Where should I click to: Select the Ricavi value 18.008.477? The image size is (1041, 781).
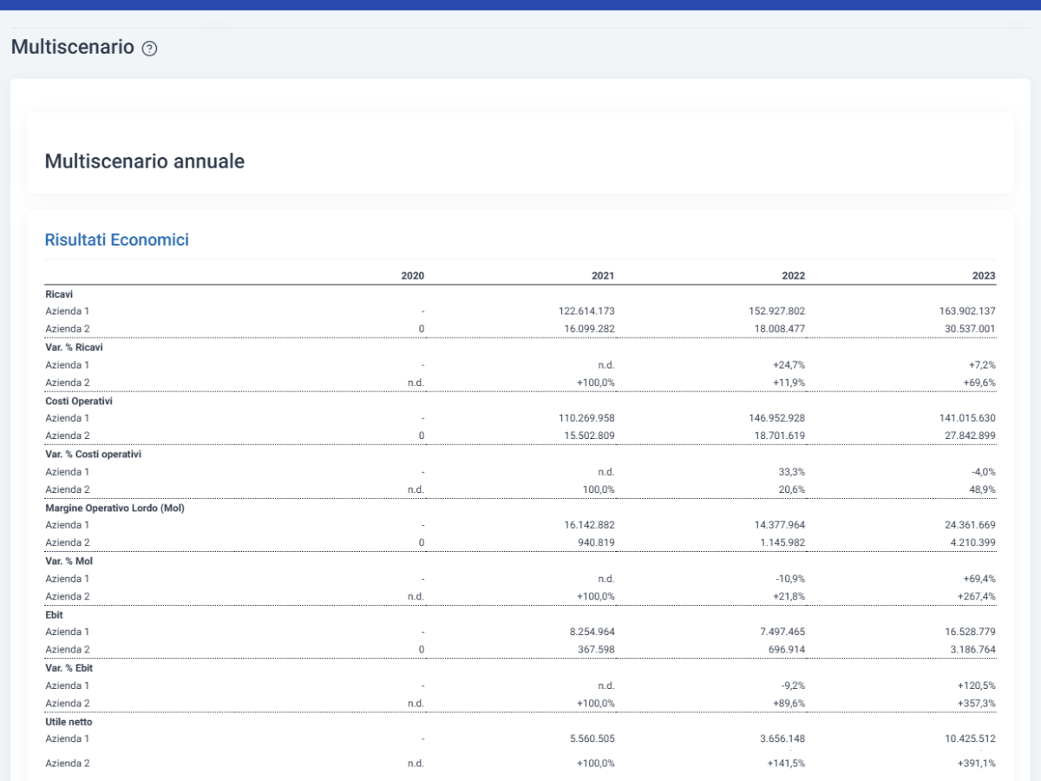point(779,329)
